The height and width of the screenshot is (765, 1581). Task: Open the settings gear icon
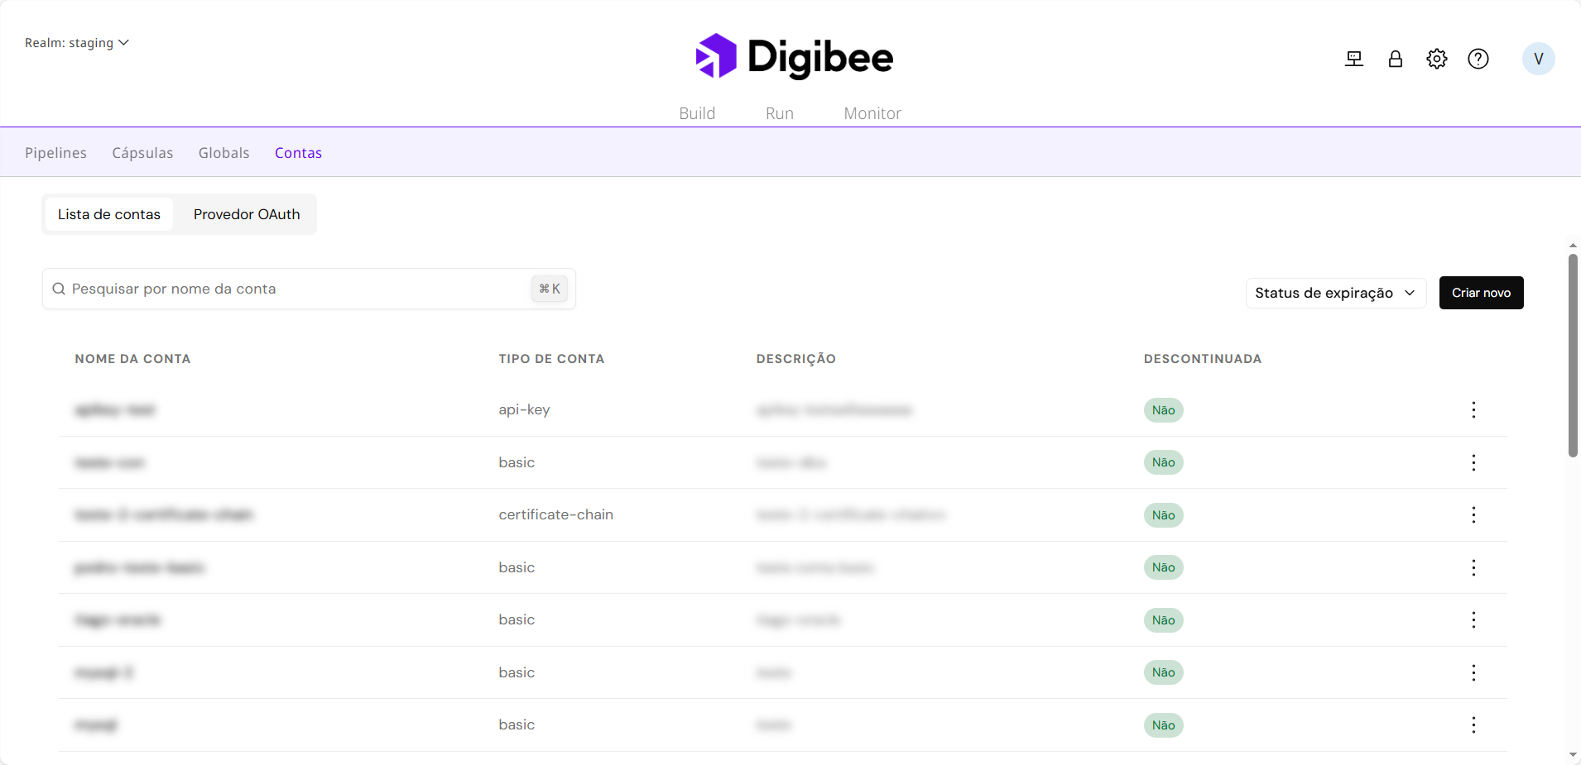pos(1437,59)
